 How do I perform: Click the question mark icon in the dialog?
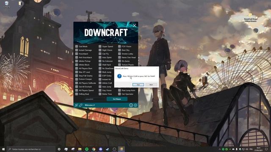pos(119,76)
